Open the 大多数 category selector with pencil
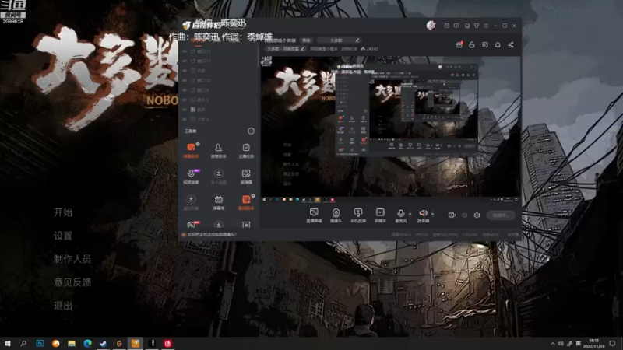The width and height of the screenshot is (623, 350). [x=339, y=40]
